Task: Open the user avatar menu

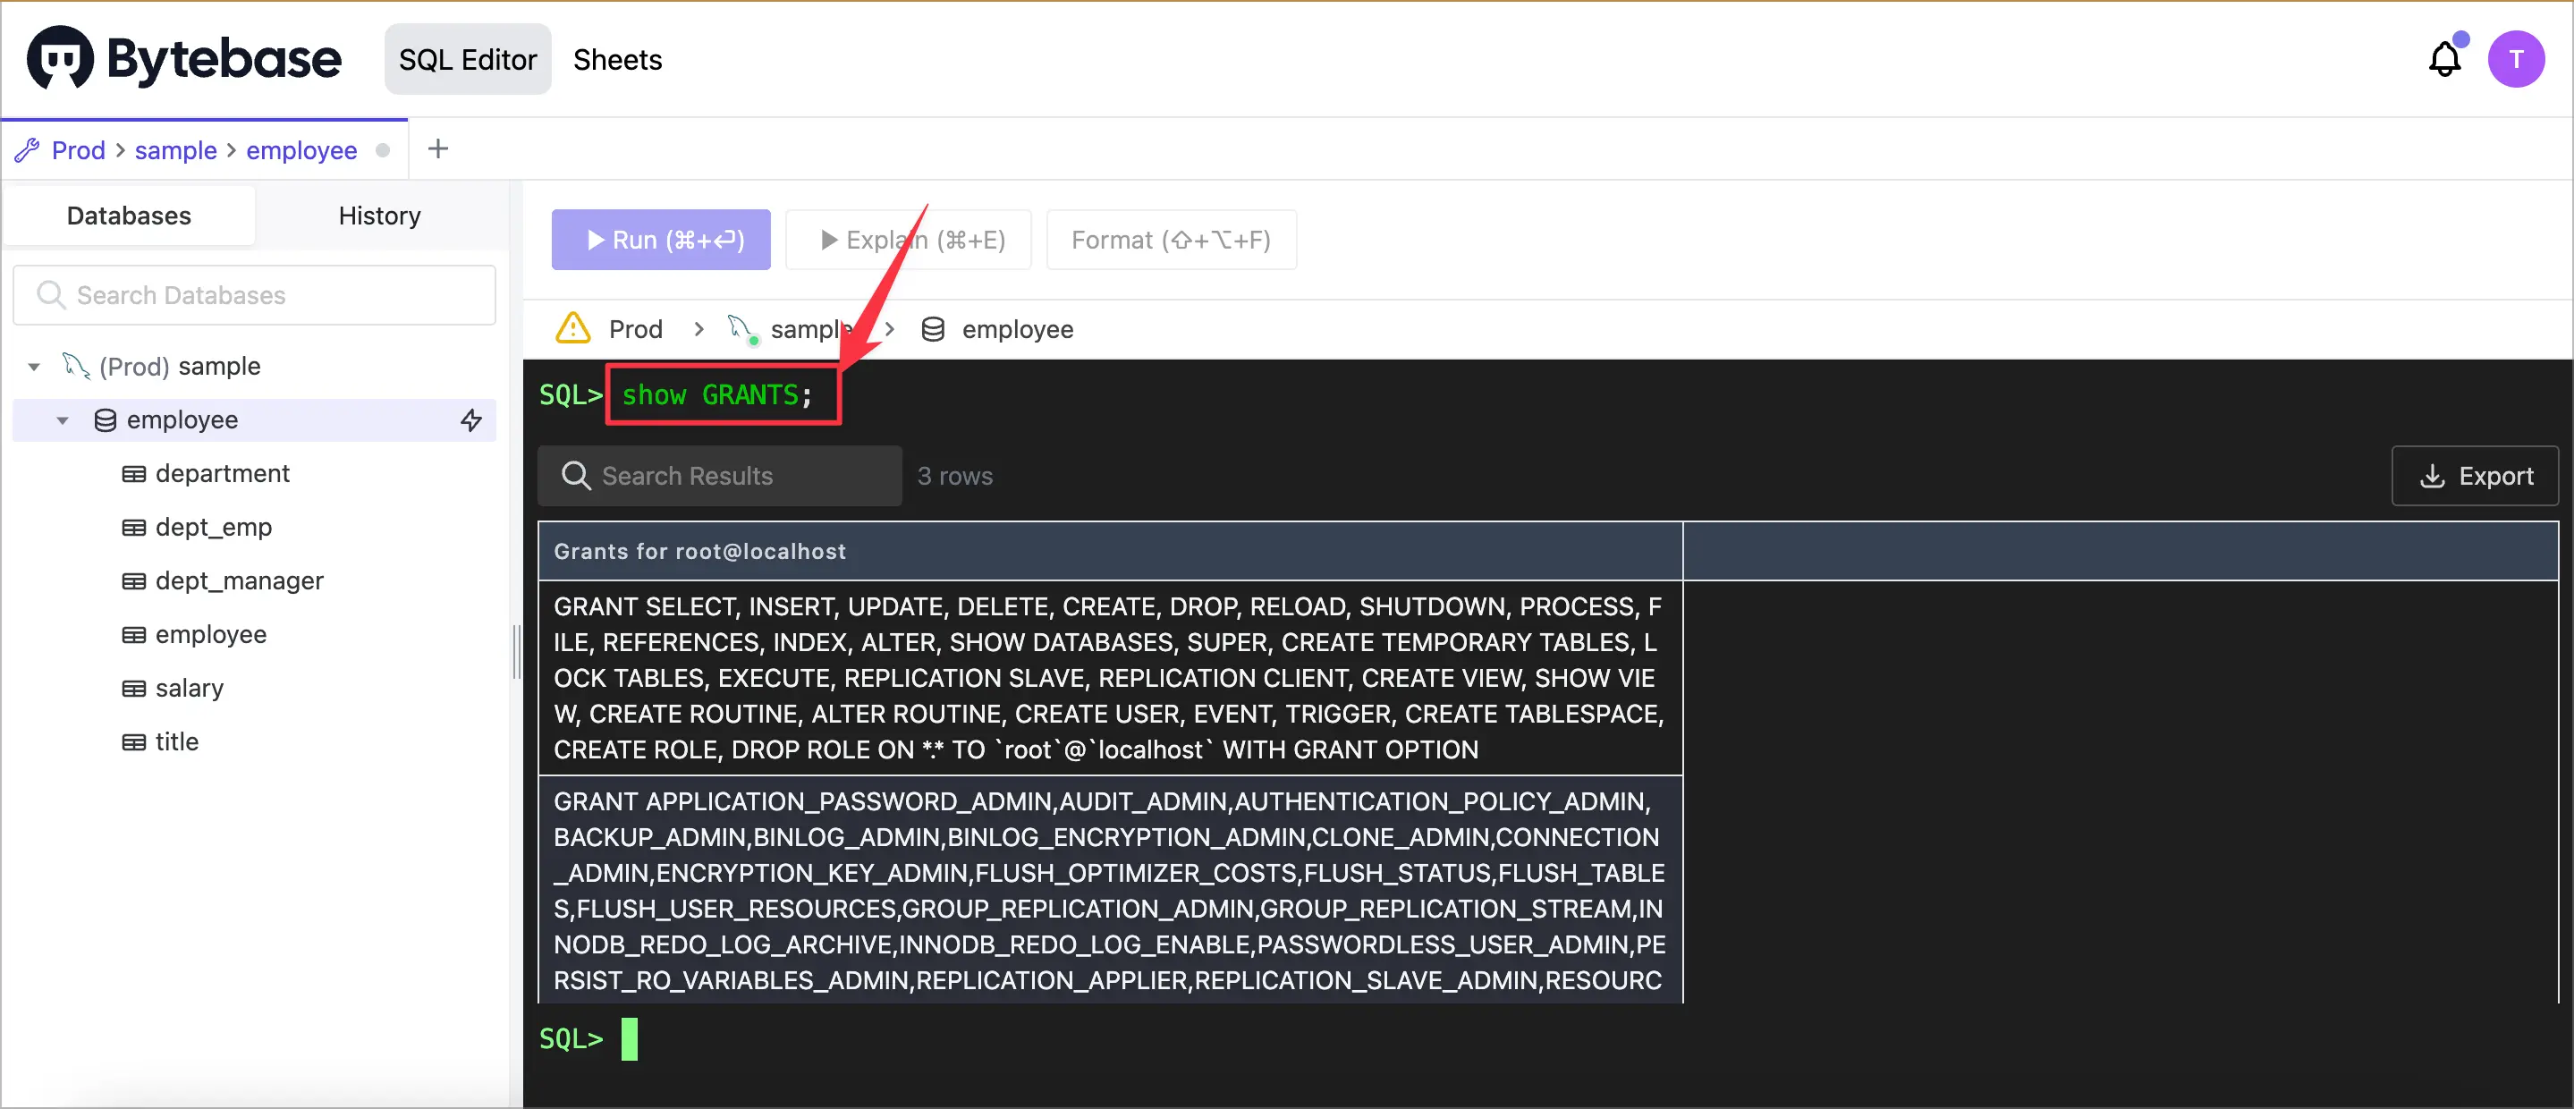Action: pos(2517,59)
